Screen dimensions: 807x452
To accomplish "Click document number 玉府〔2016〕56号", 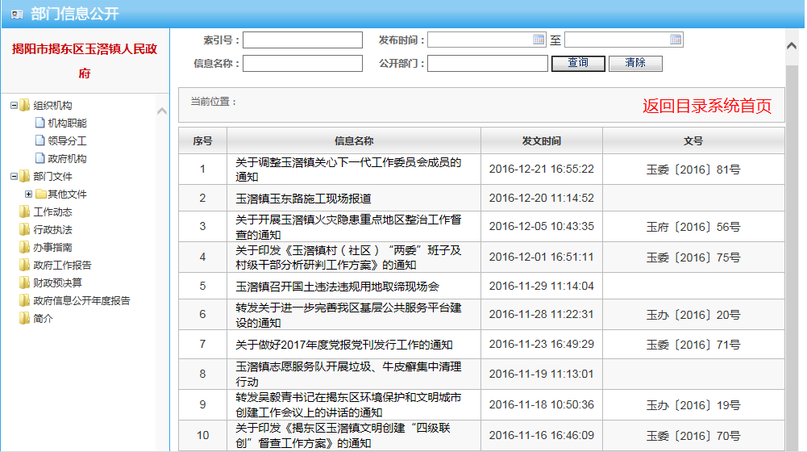I will click(x=693, y=227).
